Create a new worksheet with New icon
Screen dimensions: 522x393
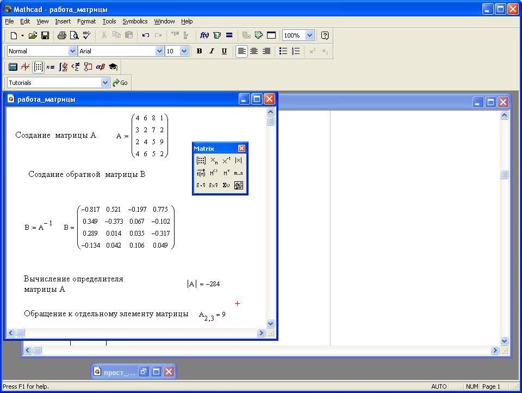[x=14, y=35]
